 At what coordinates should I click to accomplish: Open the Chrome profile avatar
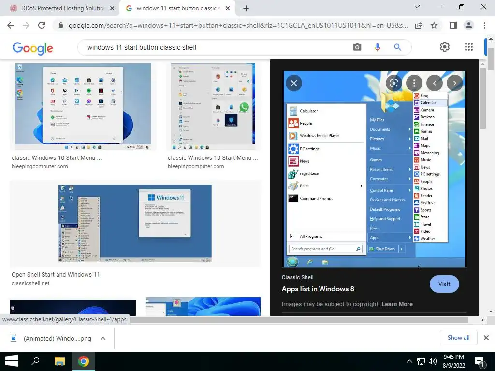click(x=469, y=25)
